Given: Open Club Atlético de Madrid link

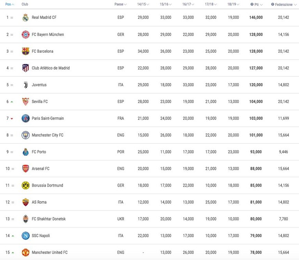Looking at the screenshot, I should [51, 68].
